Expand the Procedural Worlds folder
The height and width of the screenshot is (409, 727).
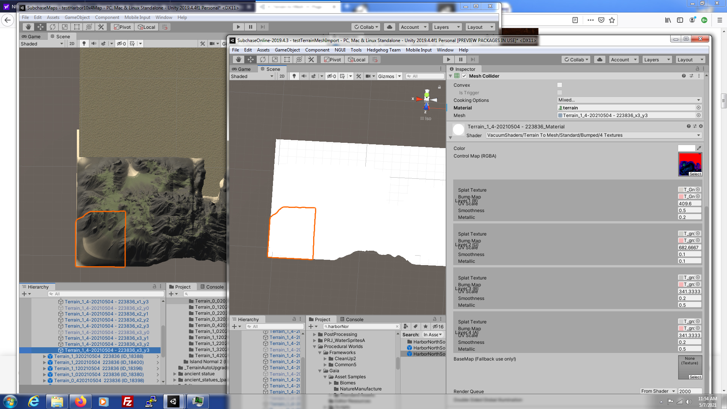click(x=314, y=347)
